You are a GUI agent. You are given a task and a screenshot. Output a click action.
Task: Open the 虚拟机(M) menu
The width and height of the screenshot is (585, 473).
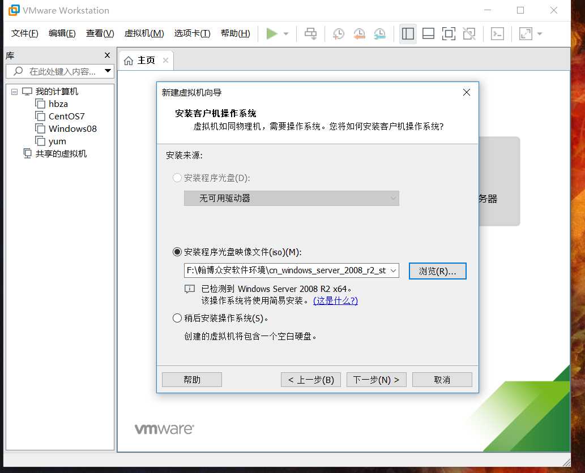point(144,33)
